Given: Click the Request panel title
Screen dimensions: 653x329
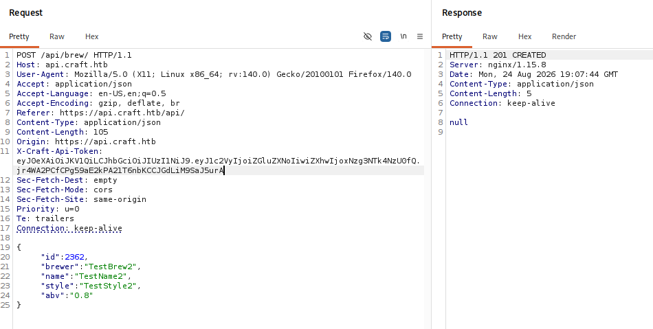Looking at the screenshot, I should click(26, 13).
